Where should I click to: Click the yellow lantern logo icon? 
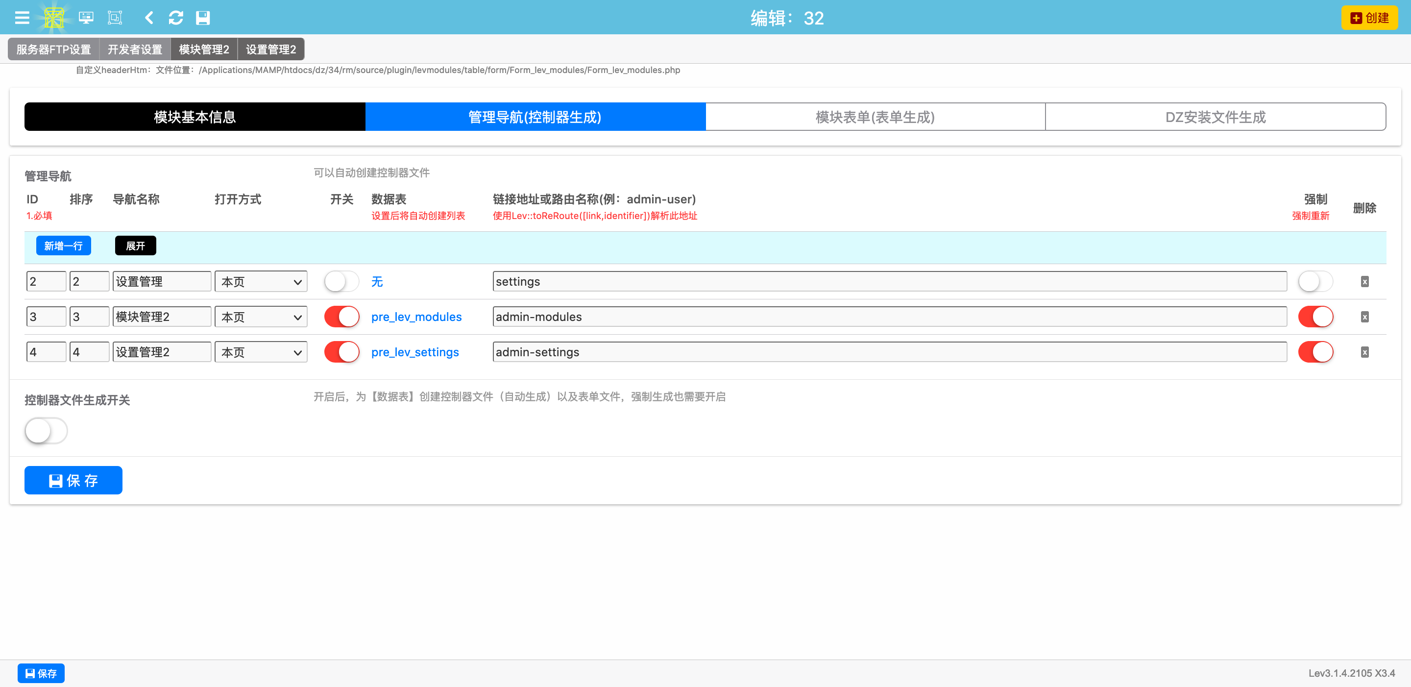tap(54, 18)
